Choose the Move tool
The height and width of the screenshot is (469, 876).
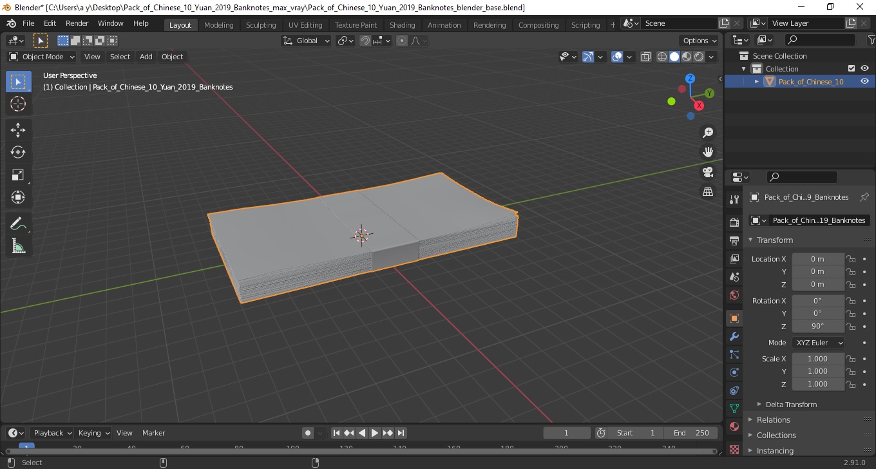(x=18, y=130)
